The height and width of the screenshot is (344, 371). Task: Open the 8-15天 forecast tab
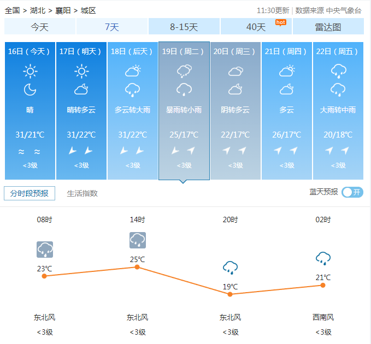184,27
